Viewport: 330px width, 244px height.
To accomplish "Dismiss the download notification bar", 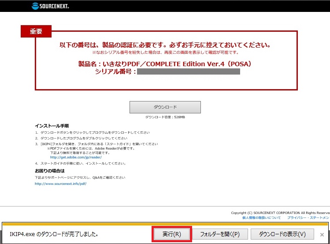I will click(x=322, y=235).
